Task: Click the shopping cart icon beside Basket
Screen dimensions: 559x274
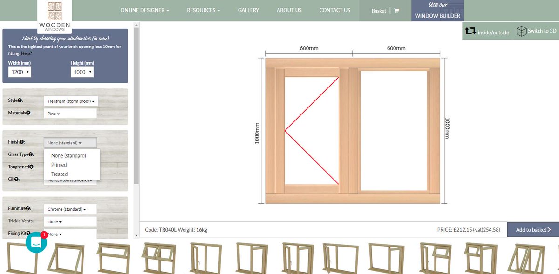Action: coord(396,11)
